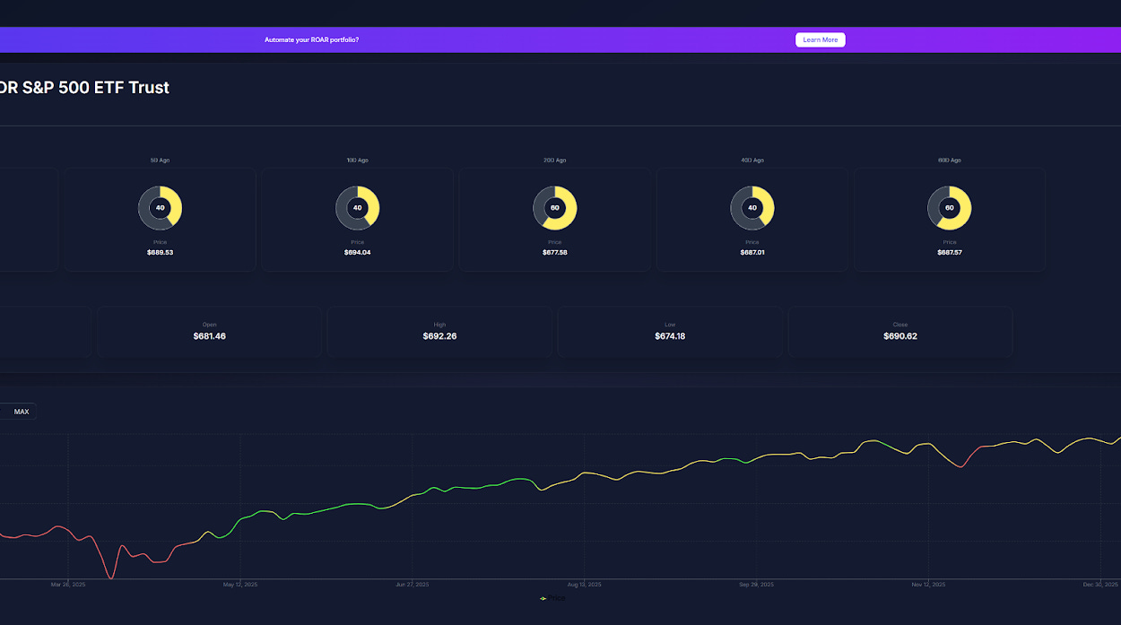
Task: Select the $689.53 price value
Action: point(161,253)
